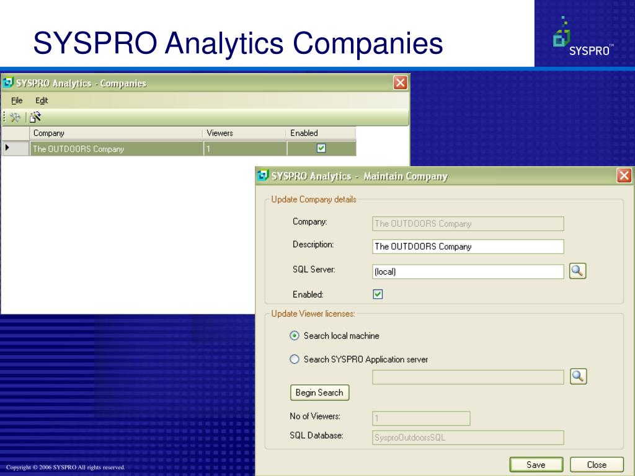Image resolution: width=635 pixels, height=476 pixels.
Task: Click the Companies window title bar app icon
Action: (7, 82)
